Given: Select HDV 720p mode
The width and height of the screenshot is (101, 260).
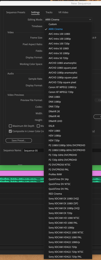Looking at the screenshot, I should click(x=68, y=140).
